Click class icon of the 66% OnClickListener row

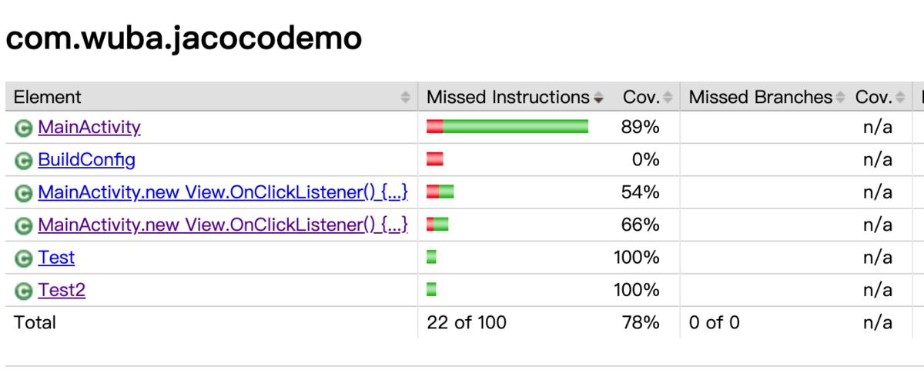point(23,226)
